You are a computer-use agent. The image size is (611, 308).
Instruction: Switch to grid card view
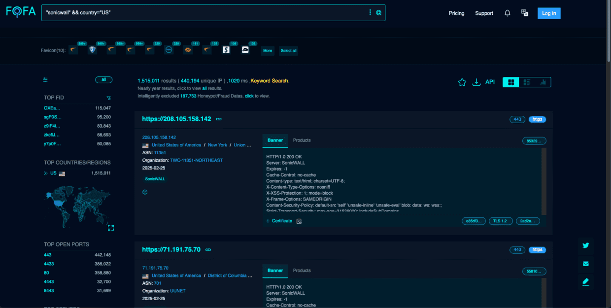pyautogui.click(x=511, y=82)
